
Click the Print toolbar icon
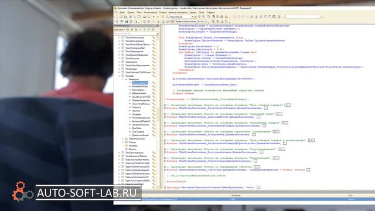point(144,17)
